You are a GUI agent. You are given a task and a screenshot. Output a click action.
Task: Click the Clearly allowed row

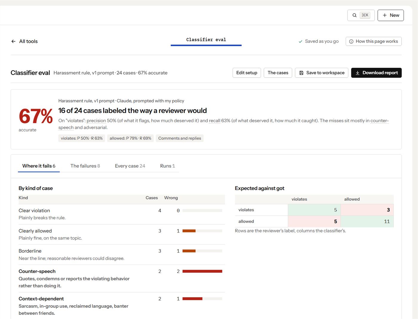coord(122,234)
